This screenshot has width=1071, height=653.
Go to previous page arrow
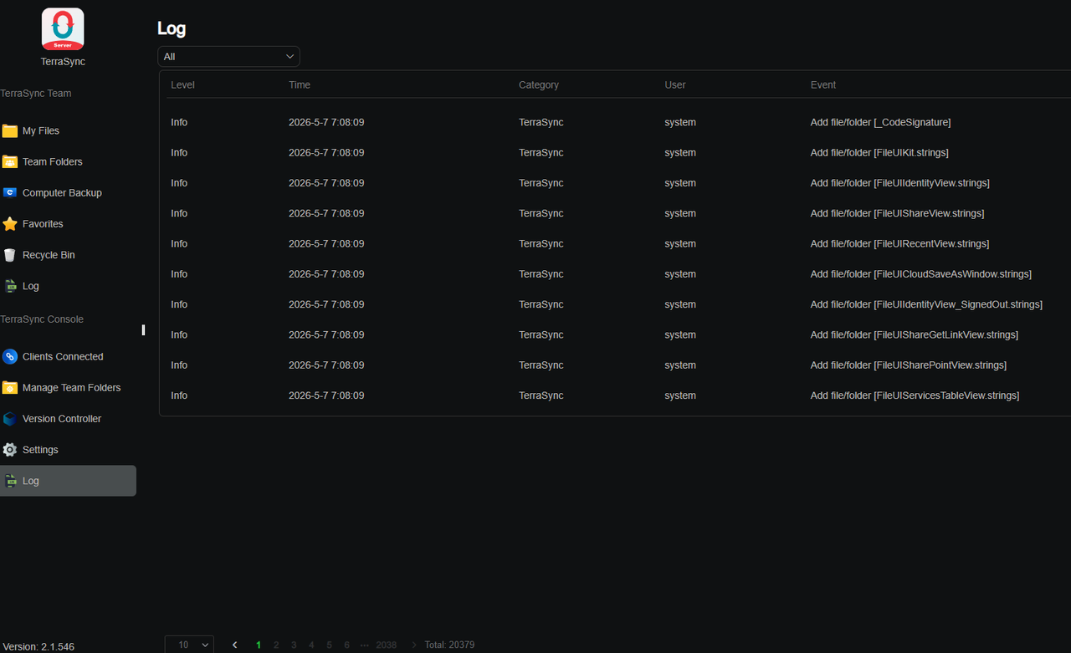tap(235, 645)
